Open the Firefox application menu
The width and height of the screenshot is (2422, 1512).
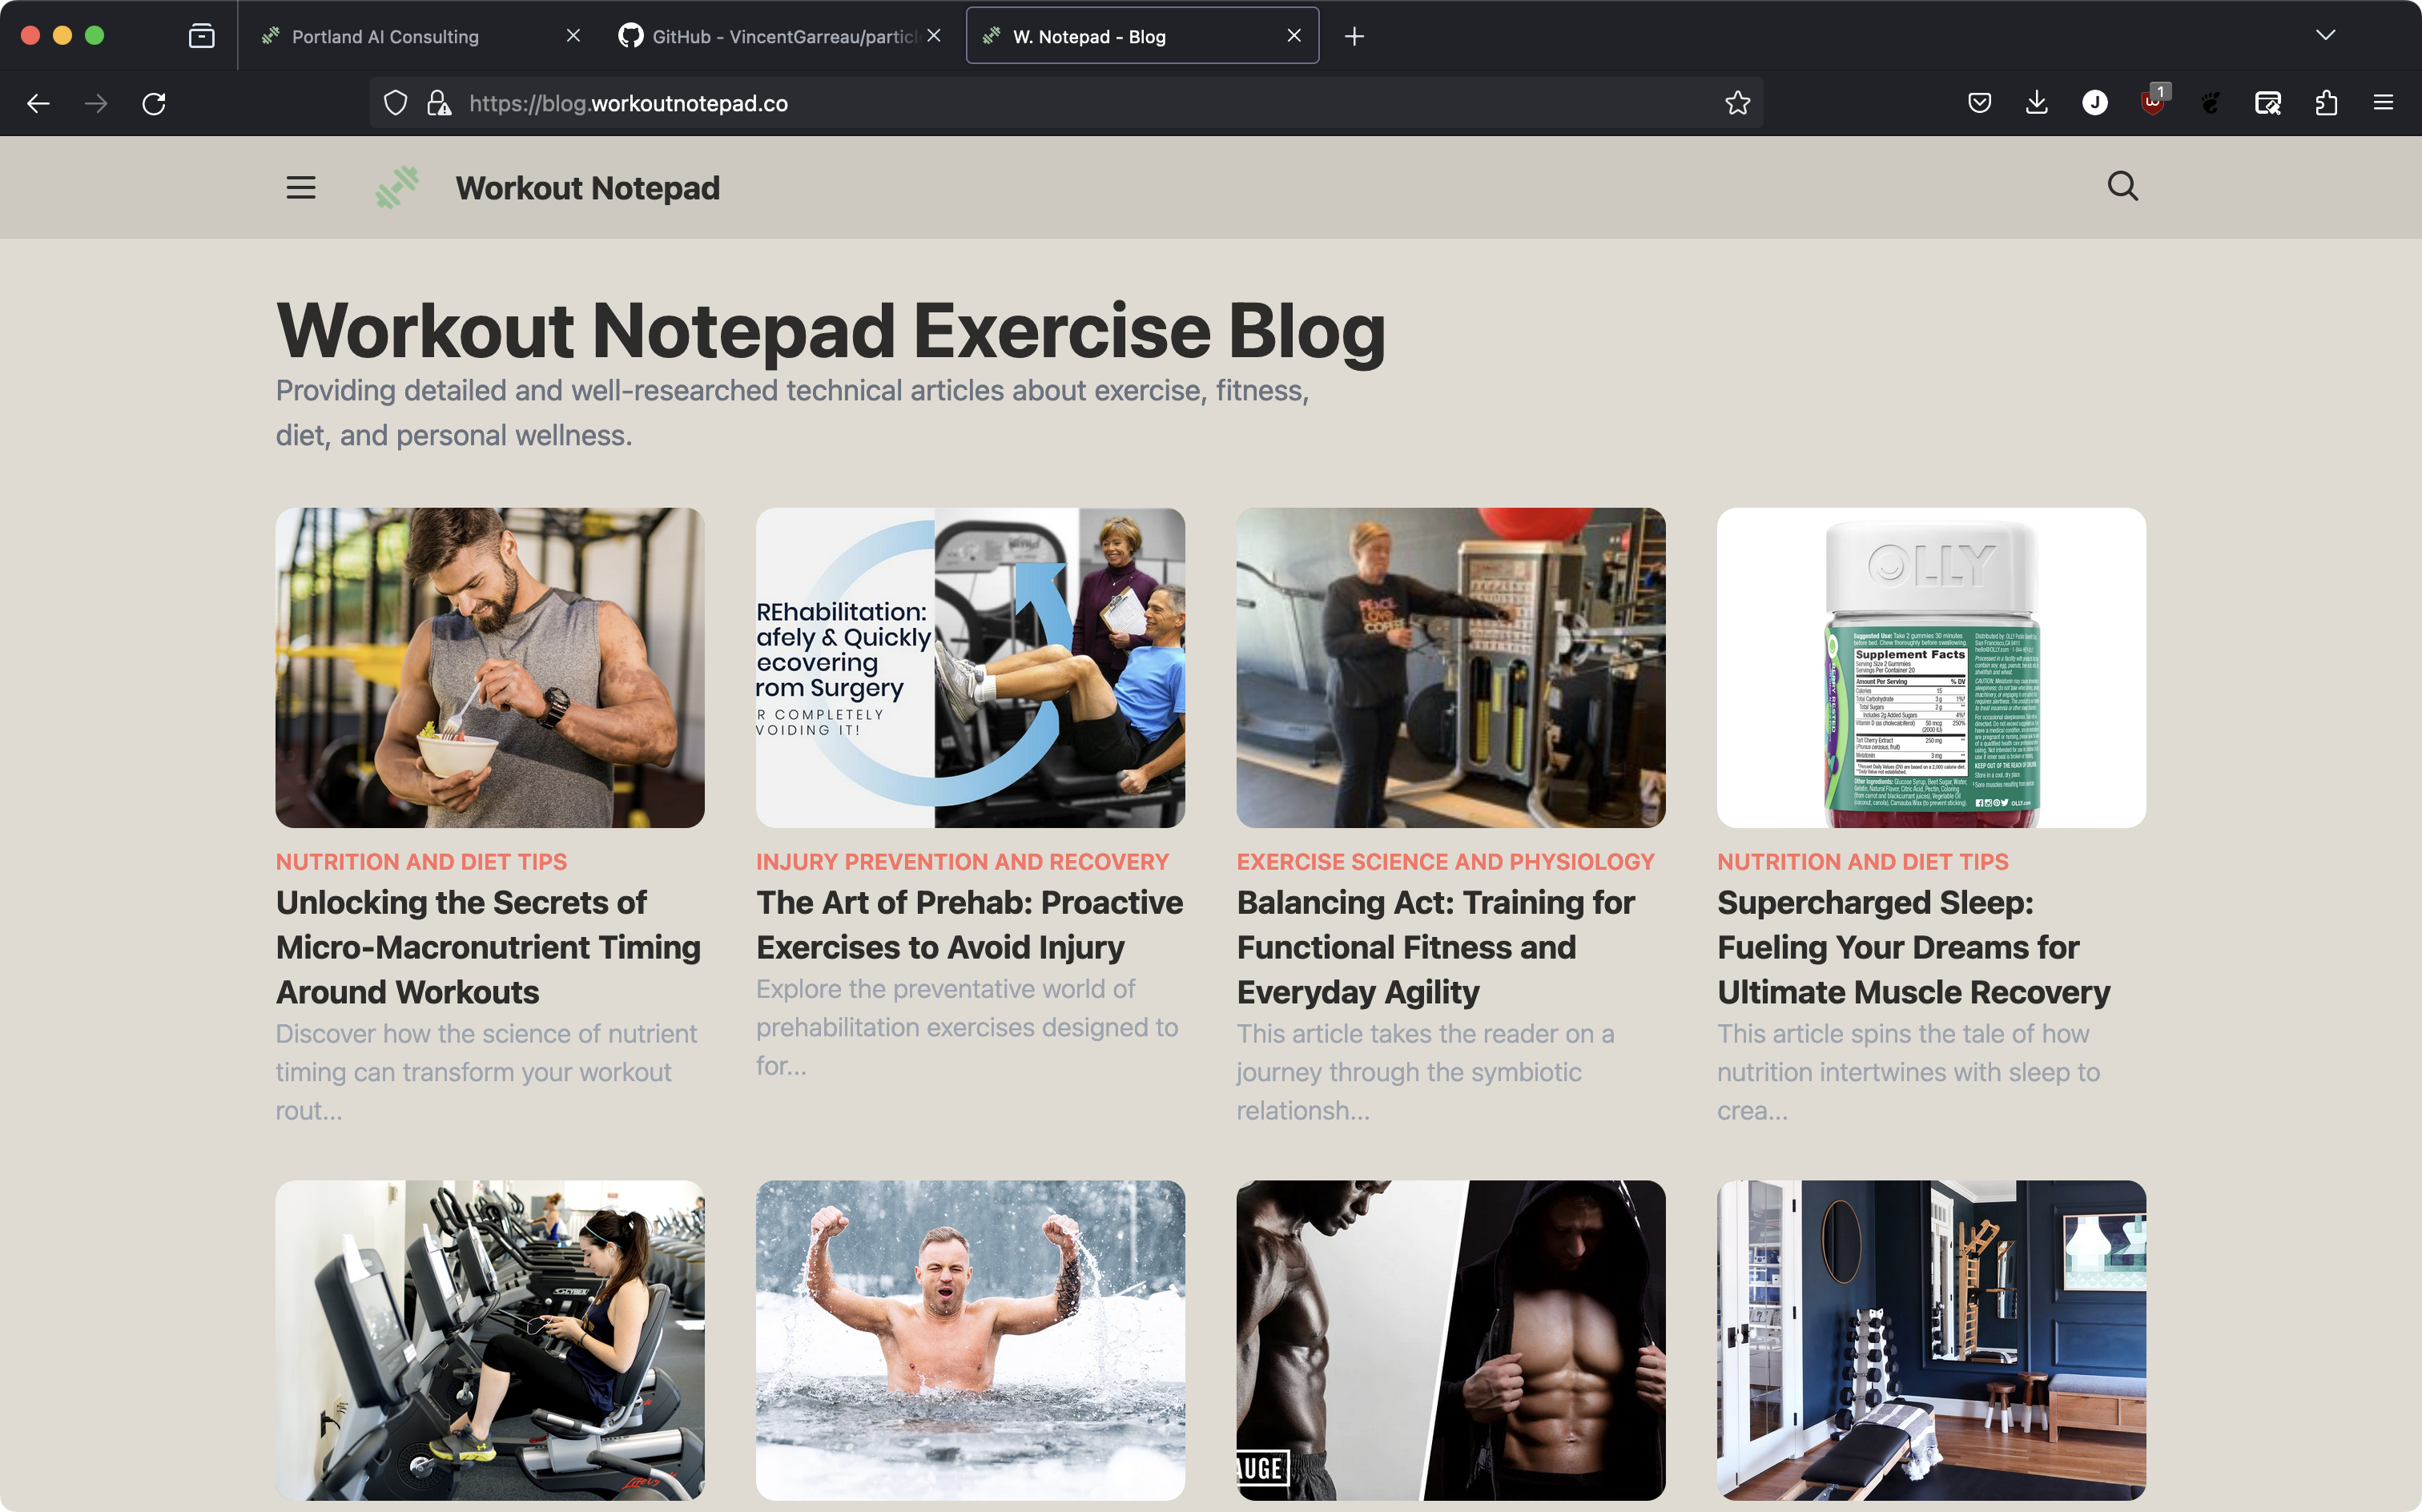[x=2383, y=103]
